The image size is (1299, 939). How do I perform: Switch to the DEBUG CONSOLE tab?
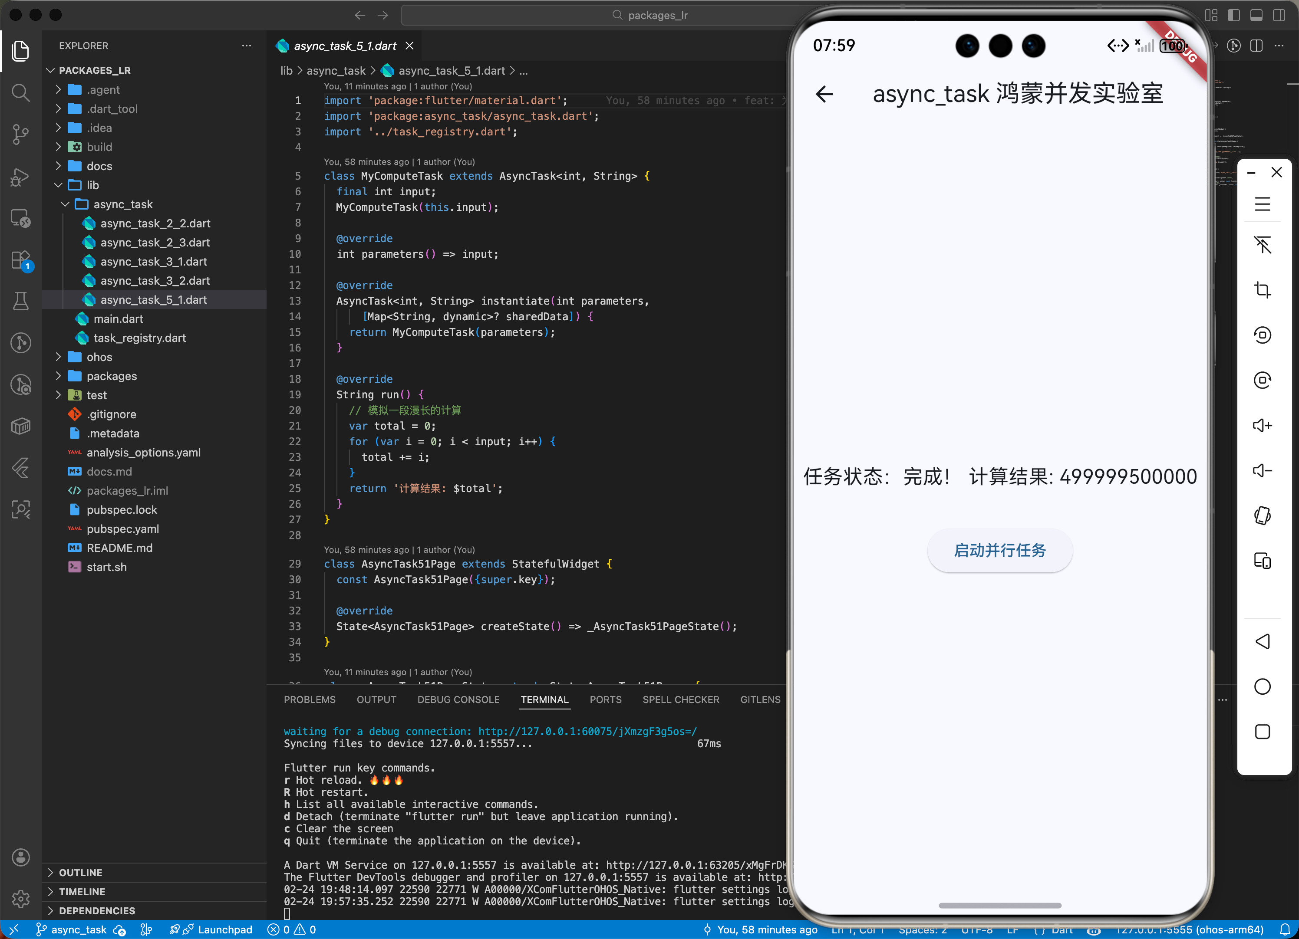pyautogui.click(x=458, y=699)
